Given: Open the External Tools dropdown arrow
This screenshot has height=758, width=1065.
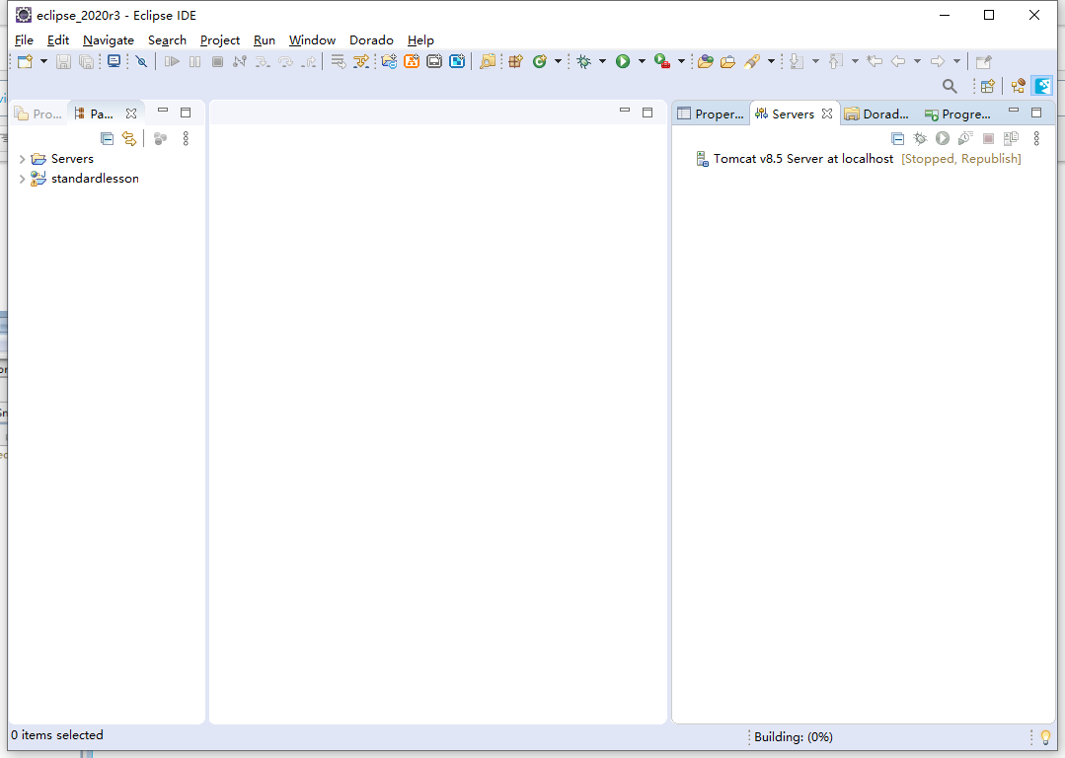Looking at the screenshot, I should point(681,62).
